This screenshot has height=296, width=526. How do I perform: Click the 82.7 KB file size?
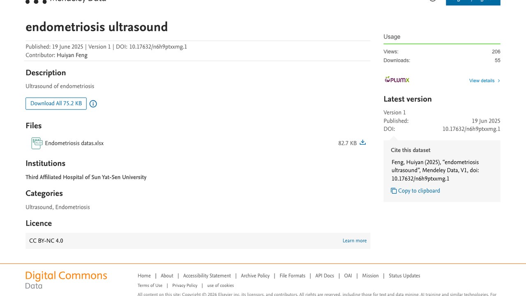348,143
